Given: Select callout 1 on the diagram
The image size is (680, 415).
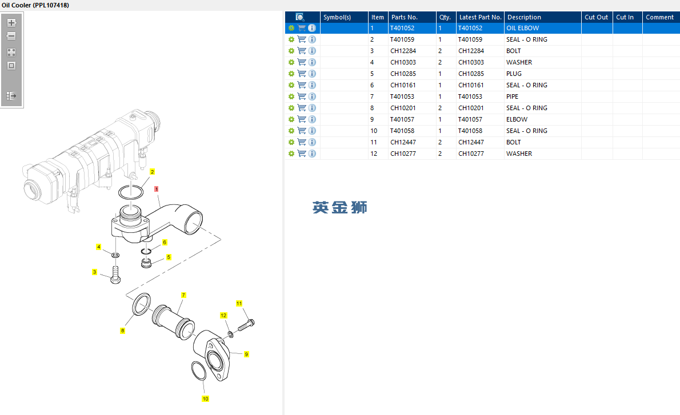Looking at the screenshot, I should tap(157, 189).
